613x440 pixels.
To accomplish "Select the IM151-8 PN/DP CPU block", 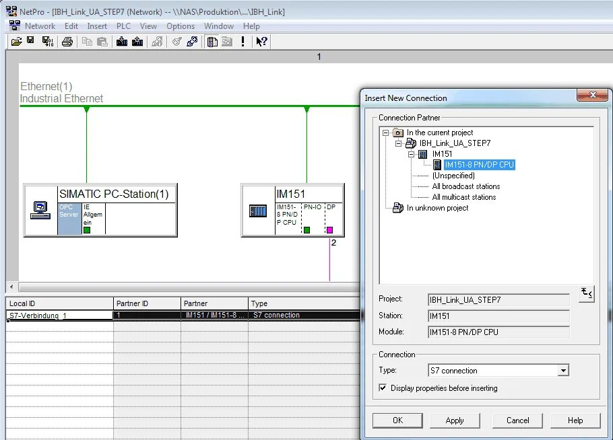I will [288, 219].
